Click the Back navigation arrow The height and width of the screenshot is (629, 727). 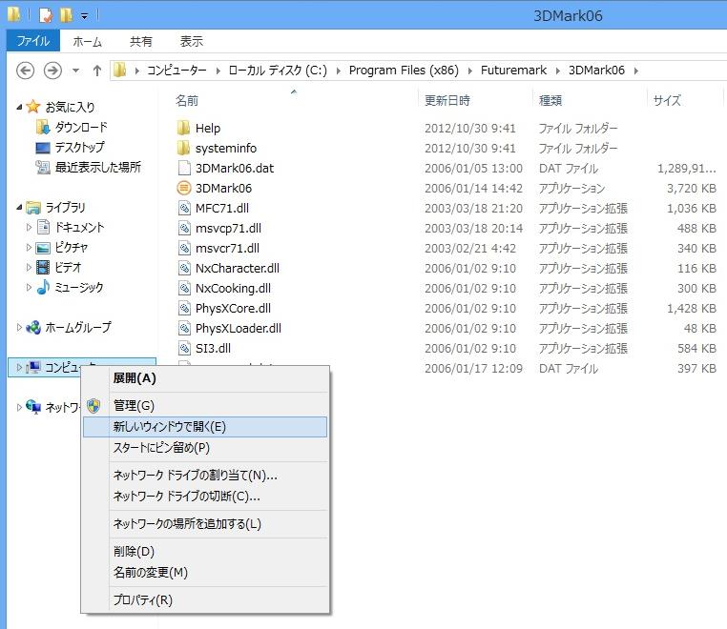click(x=25, y=71)
